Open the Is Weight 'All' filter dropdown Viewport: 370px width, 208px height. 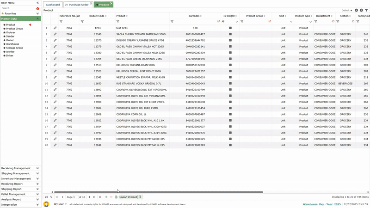[x=236, y=22]
